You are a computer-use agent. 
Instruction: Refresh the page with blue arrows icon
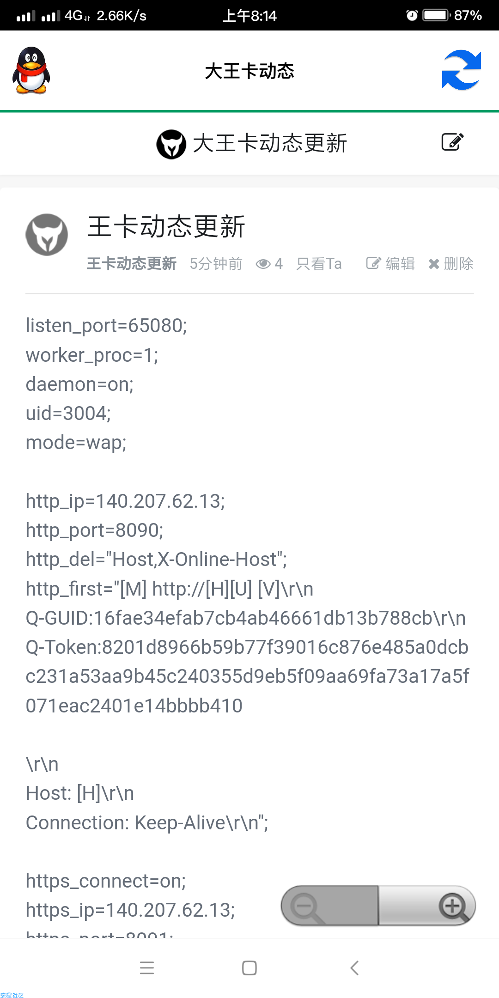pos(461,70)
